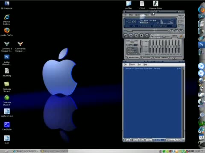
Task: Open Winamp main window File menu
Action: coord(125,15)
